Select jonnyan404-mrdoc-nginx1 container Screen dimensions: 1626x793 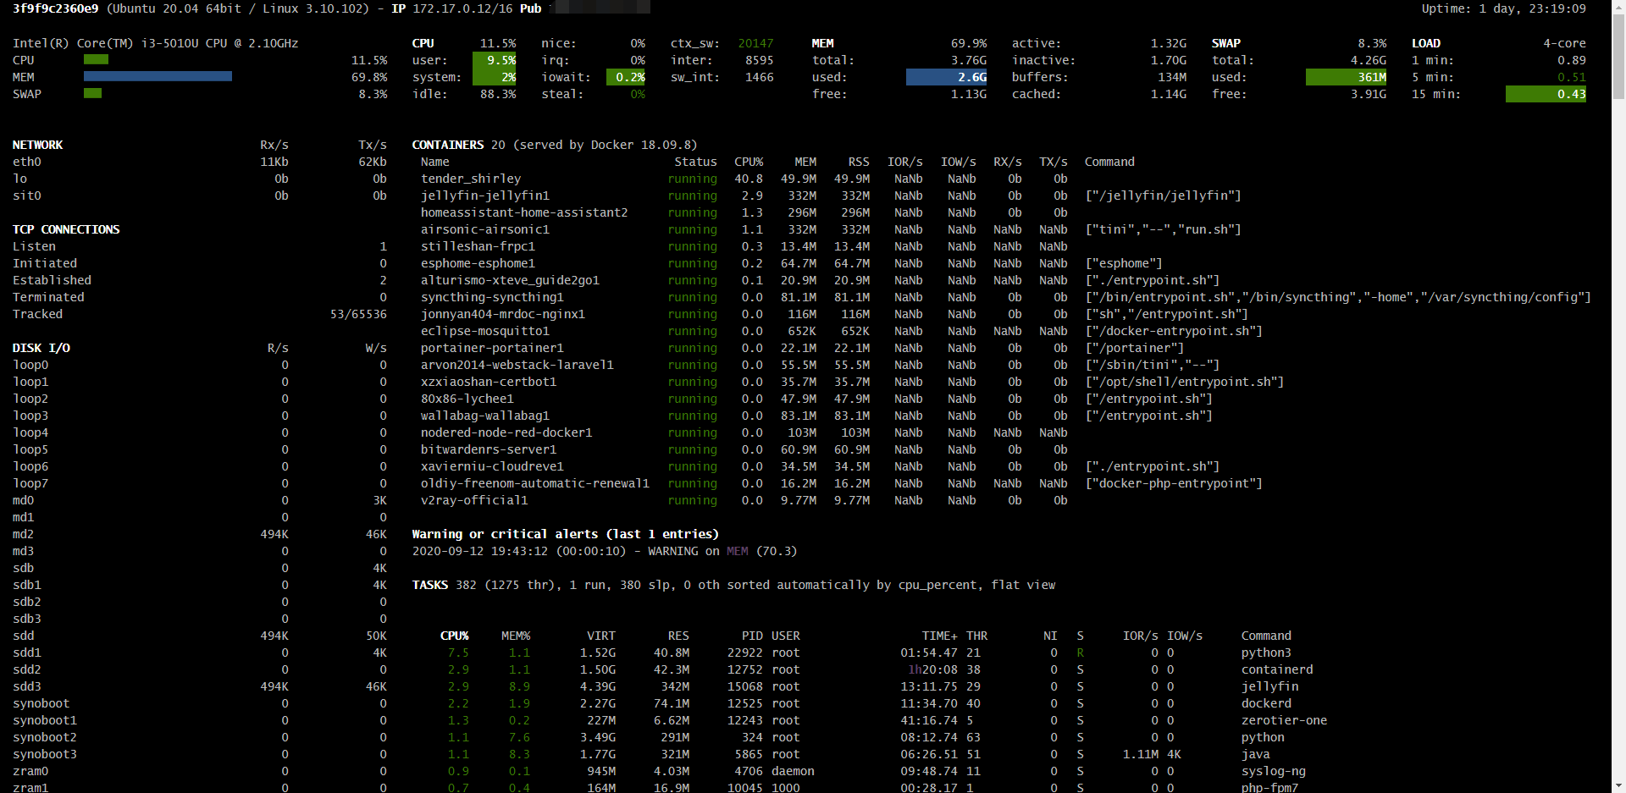[503, 314]
